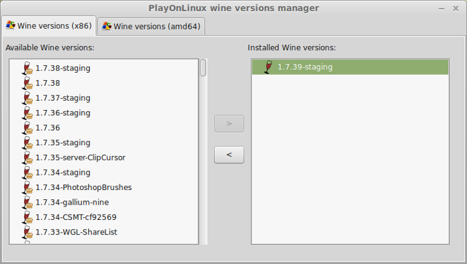The height and width of the screenshot is (264, 467).
Task: Click wine icon next to 1.7.38
Action: coord(27,83)
